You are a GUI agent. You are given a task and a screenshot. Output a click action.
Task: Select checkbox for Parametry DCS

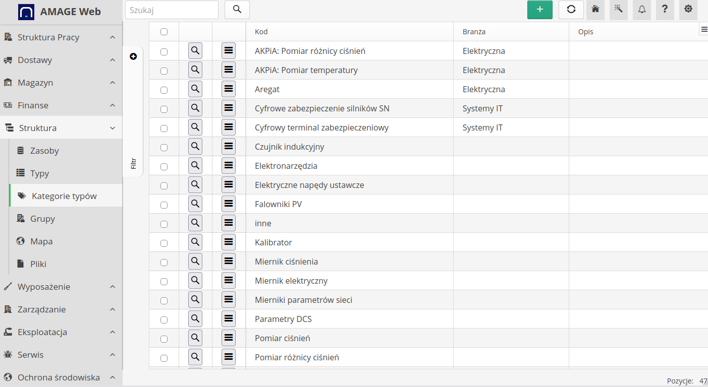click(x=164, y=319)
